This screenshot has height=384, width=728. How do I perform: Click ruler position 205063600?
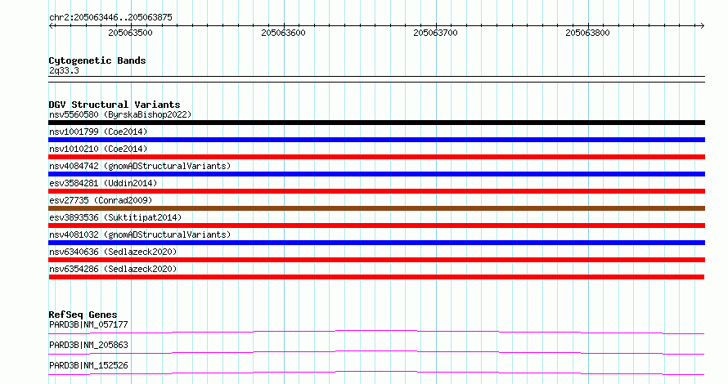(283, 33)
